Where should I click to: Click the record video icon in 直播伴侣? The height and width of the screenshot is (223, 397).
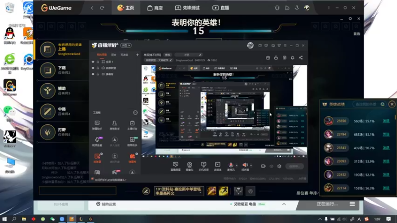264,166
